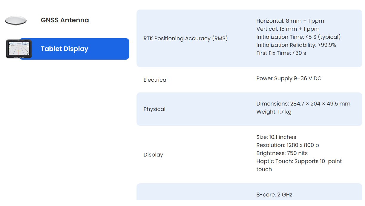The height and width of the screenshot is (206, 365).
Task: Click the GNSS Antenna product image
Action: point(16,20)
